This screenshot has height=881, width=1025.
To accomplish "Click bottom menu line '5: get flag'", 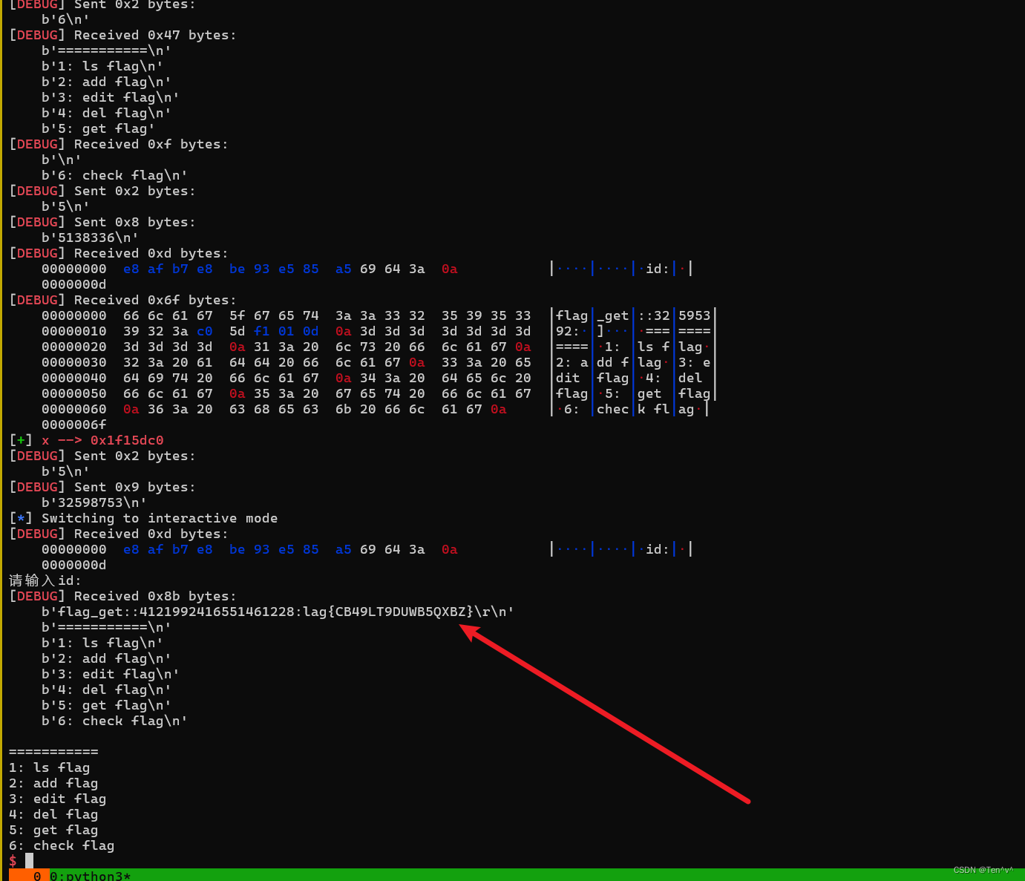I will 53,830.
